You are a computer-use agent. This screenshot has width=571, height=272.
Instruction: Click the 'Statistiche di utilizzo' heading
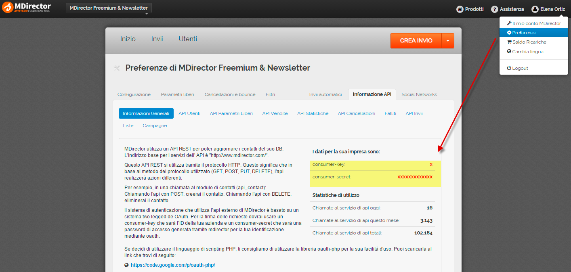pyautogui.click(x=336, y=195)
